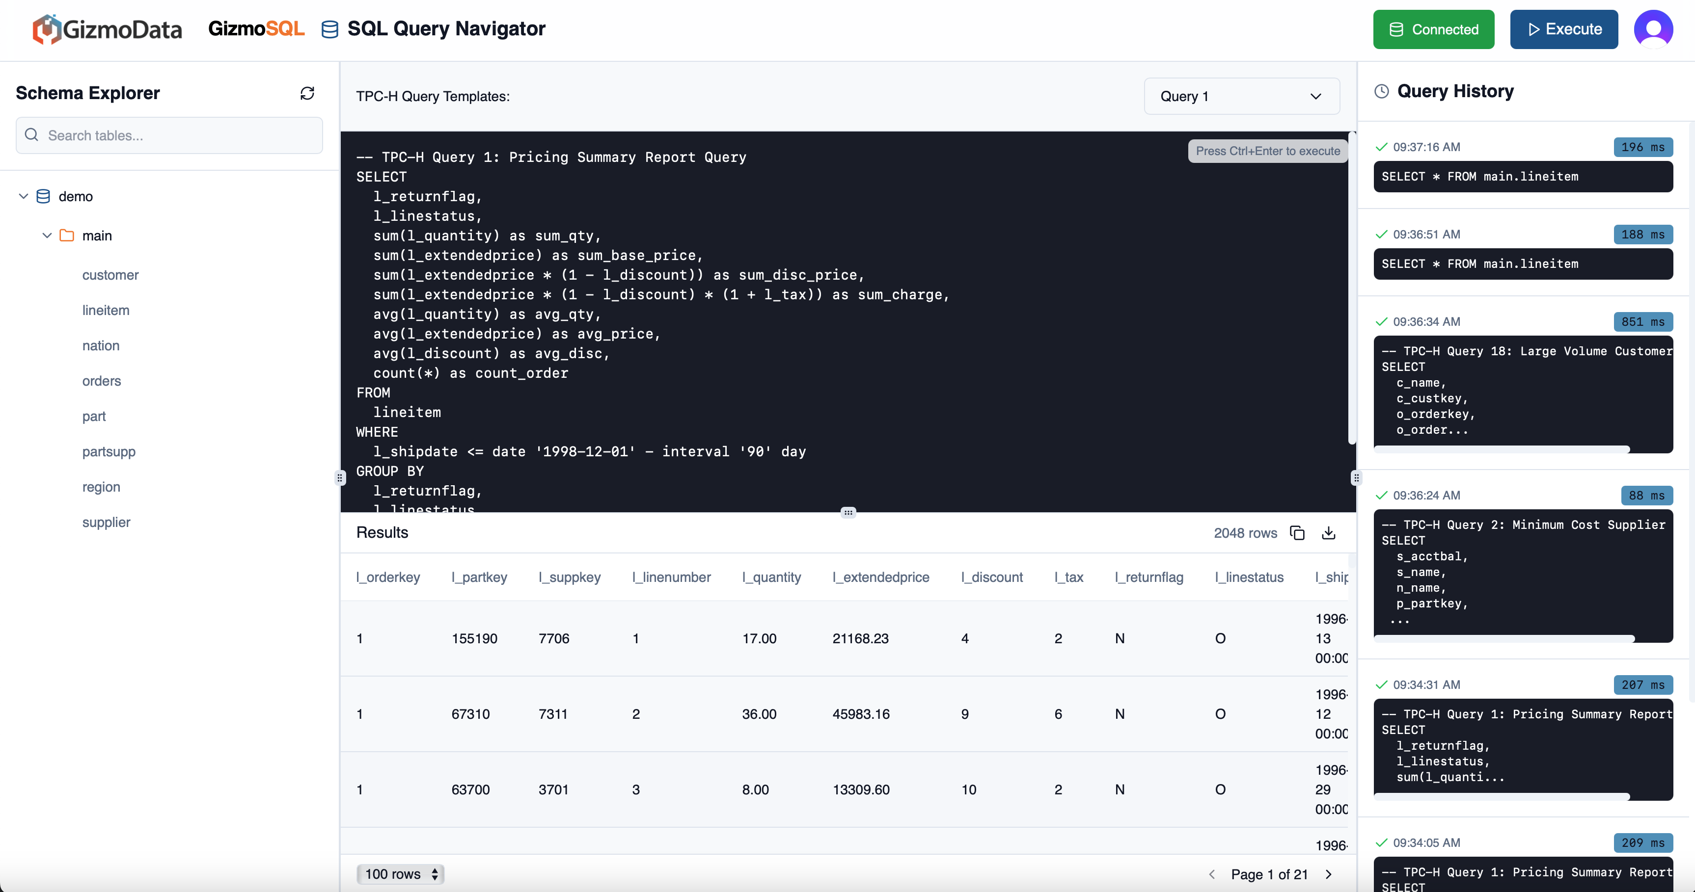The width and height of the screenshot is (1695, 892).
Task: Download the query results
Action: tap(1329, 533)
